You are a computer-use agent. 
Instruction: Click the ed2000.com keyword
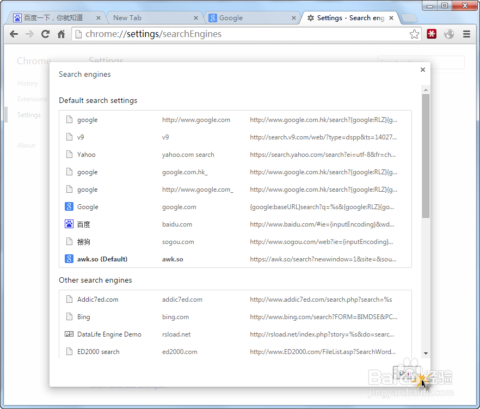180,352
